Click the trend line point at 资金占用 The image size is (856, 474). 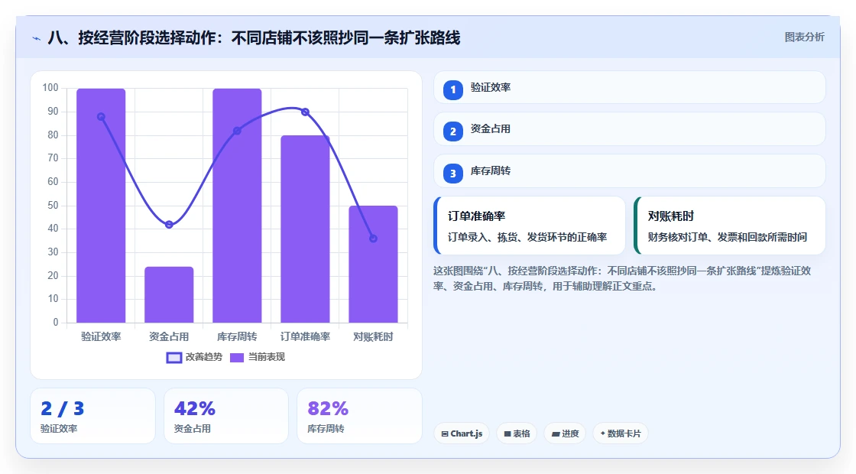tap(169, 225)
